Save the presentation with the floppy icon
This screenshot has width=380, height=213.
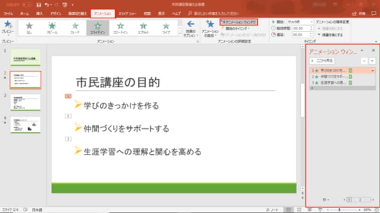[39, 5]
